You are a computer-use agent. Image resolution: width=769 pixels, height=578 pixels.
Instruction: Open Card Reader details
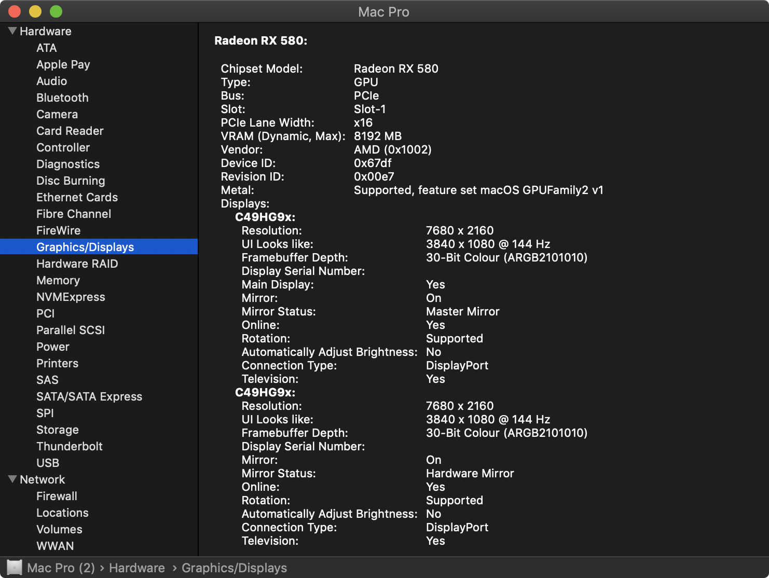[70, 131]
